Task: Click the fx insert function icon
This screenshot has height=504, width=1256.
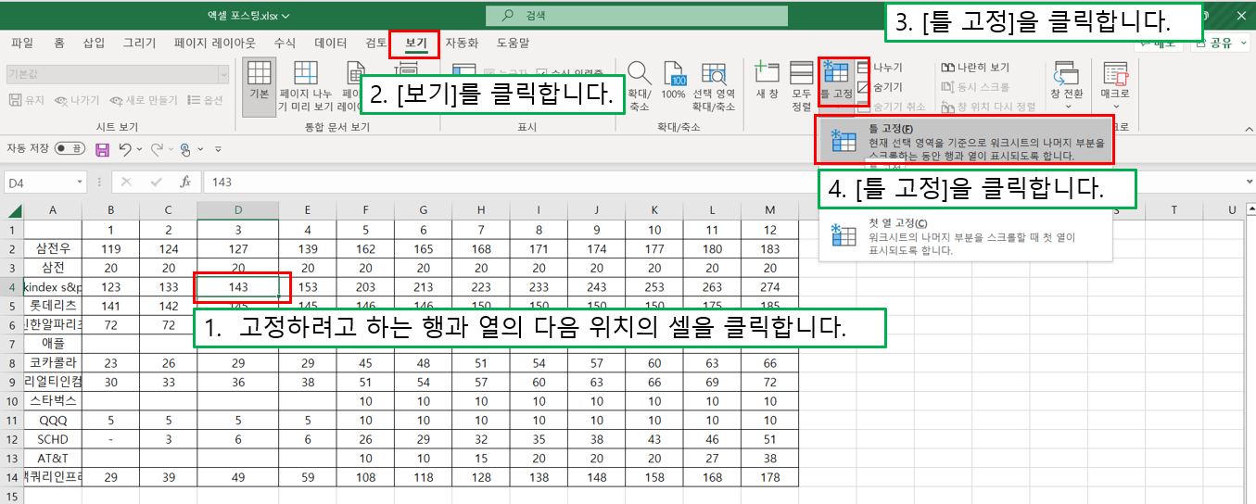Action: coord(185,183)
